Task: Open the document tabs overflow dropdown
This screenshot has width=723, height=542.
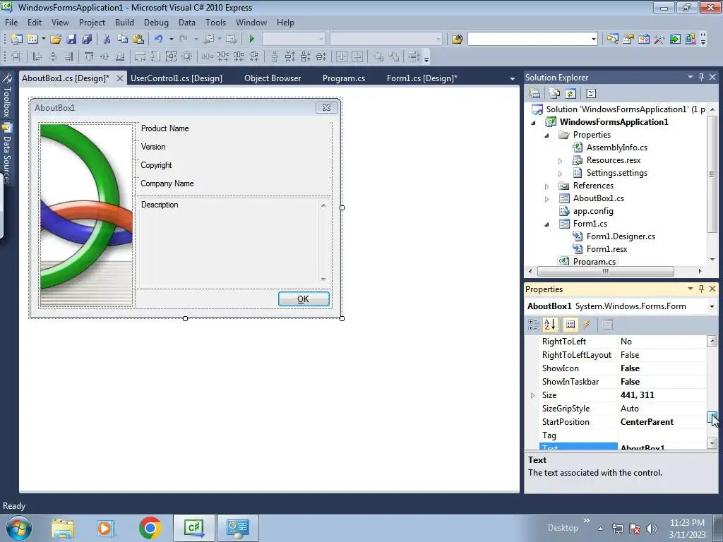Action: tap(513, 79)
